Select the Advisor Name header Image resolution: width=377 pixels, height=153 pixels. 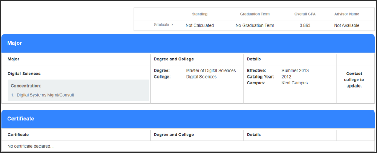coord(347,14)
